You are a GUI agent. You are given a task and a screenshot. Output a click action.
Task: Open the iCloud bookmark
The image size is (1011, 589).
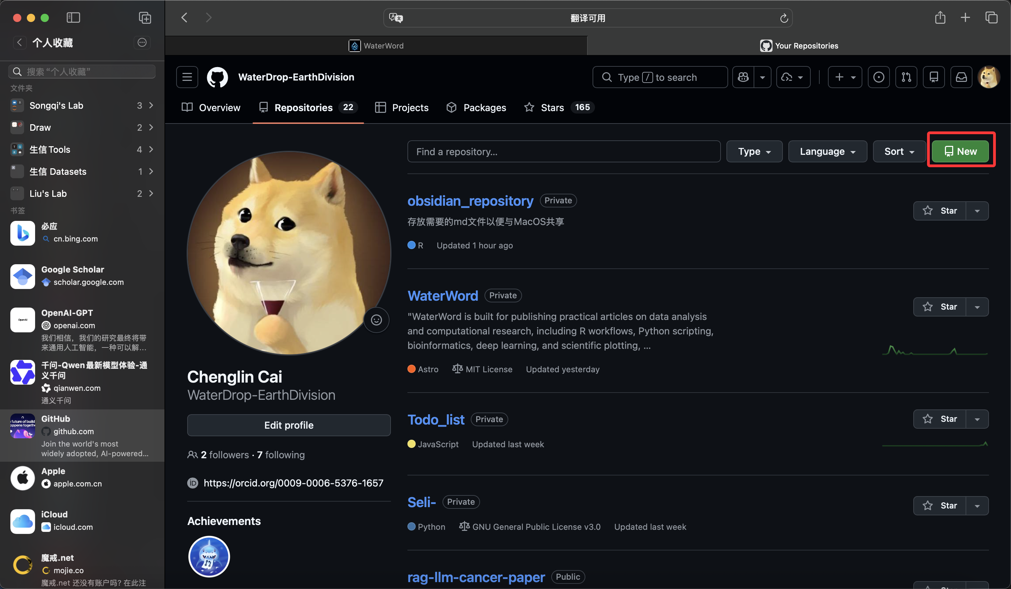coord(82,521)
